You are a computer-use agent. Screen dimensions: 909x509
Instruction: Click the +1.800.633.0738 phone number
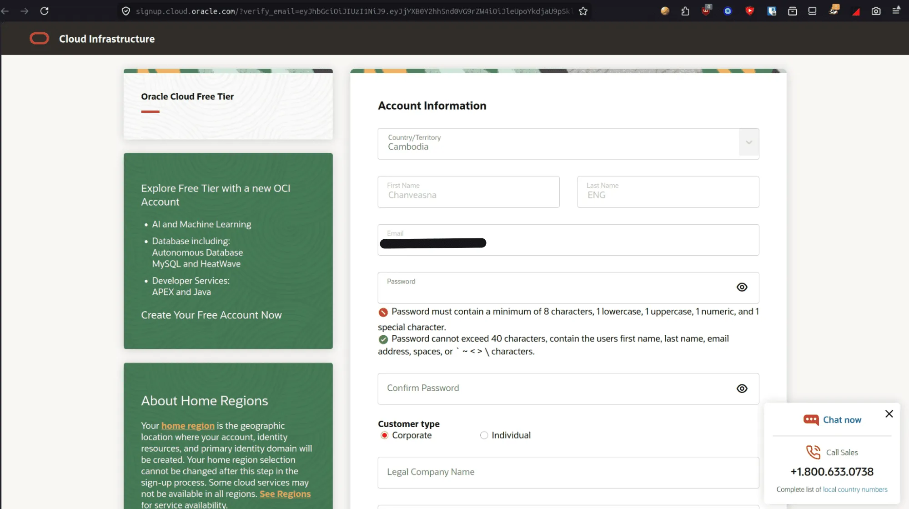coord(832,472)
